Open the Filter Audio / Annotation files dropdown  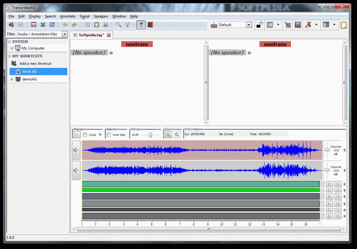65,34
